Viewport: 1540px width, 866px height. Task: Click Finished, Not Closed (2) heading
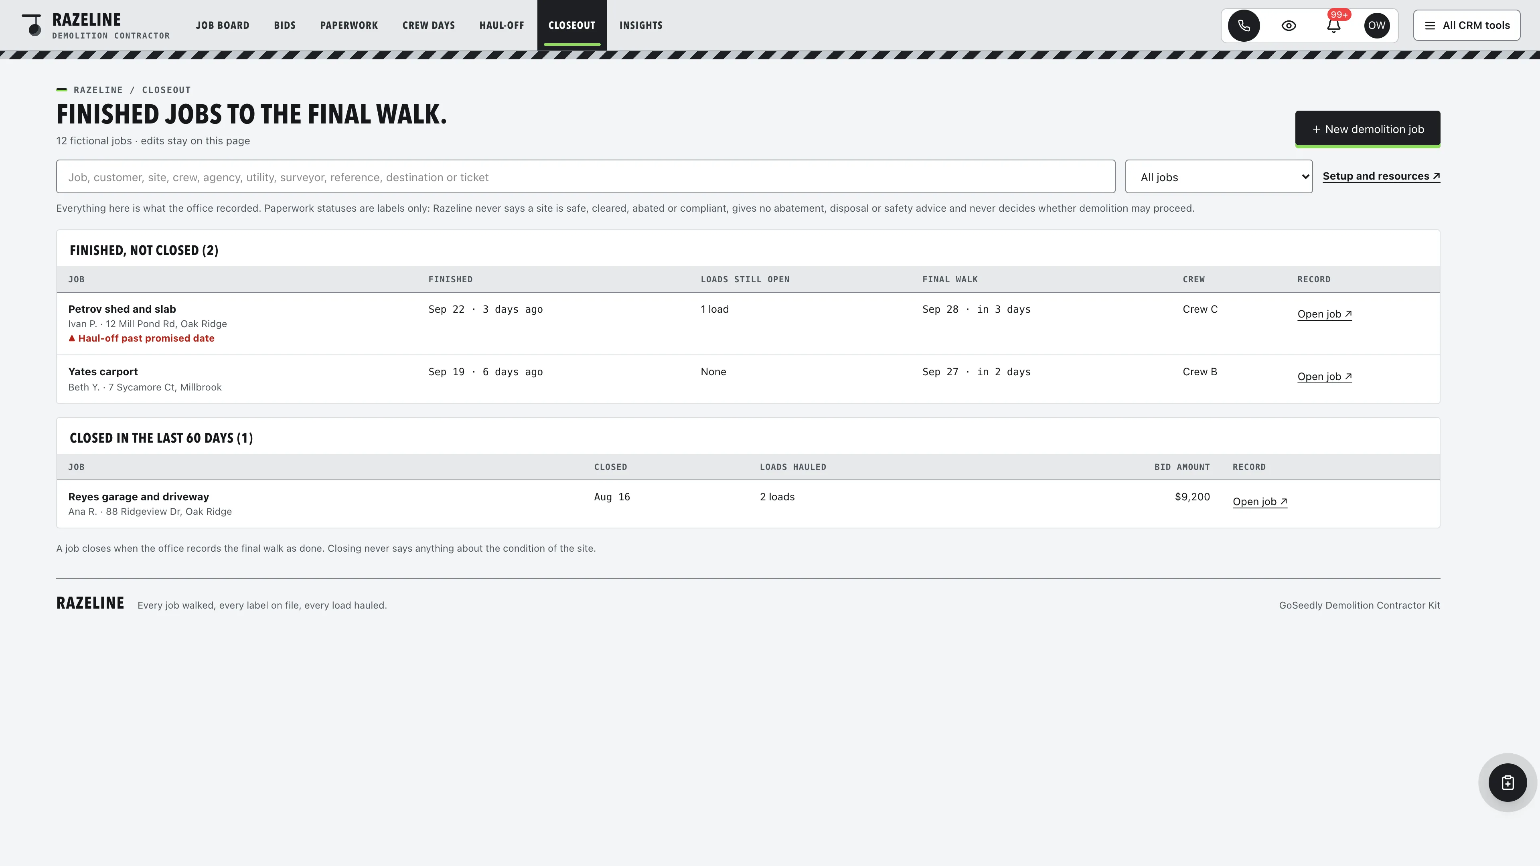point(144,251)
